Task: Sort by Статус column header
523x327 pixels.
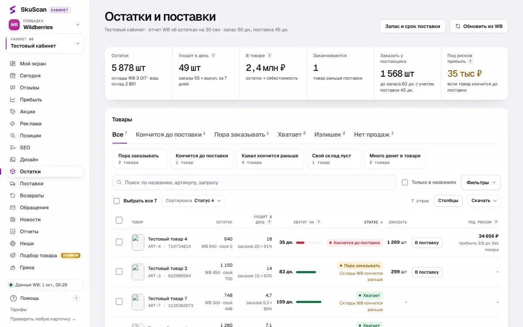Action: 374,222
